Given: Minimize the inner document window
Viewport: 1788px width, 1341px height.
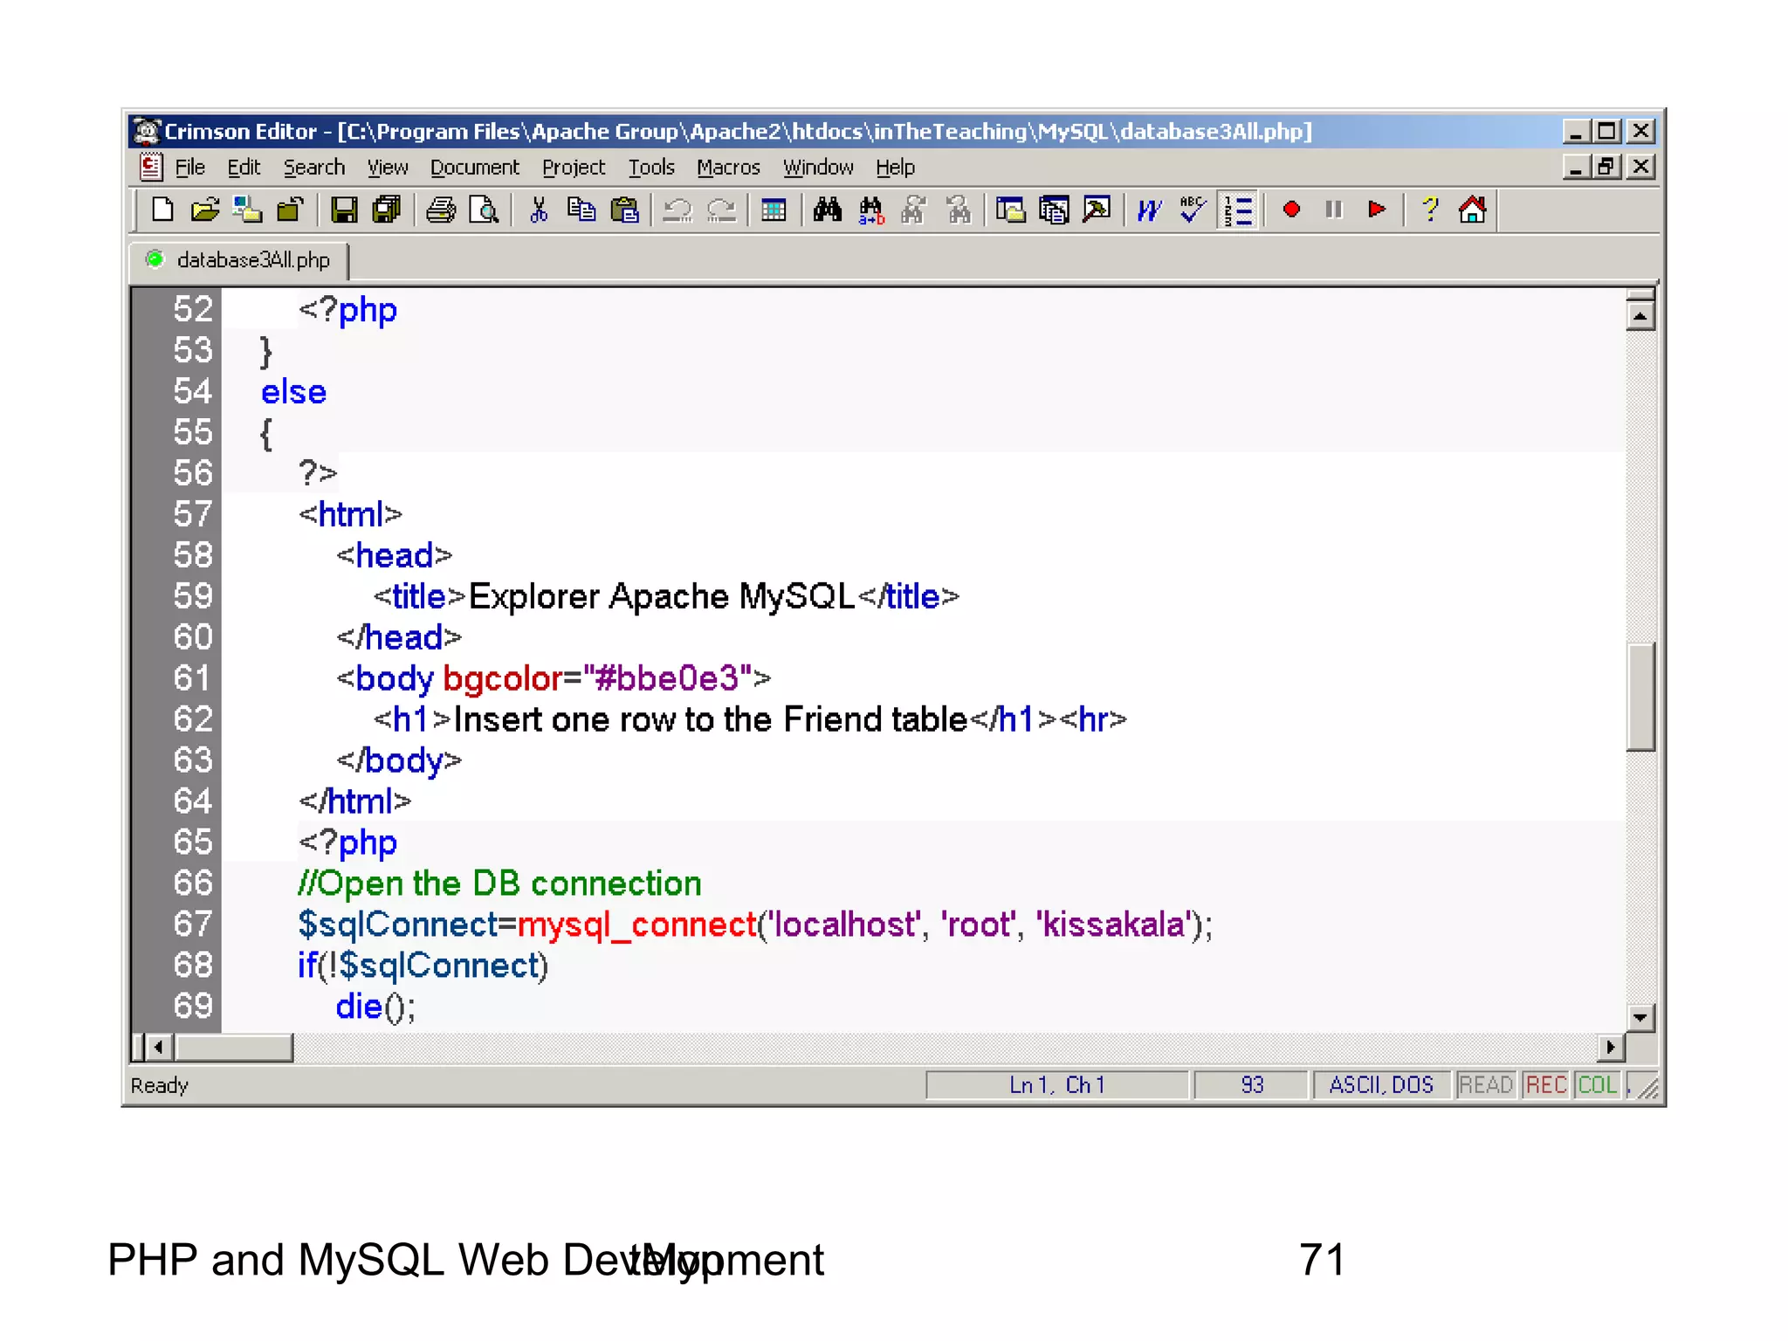Looking at the screenshot, I should (1575, 166).
